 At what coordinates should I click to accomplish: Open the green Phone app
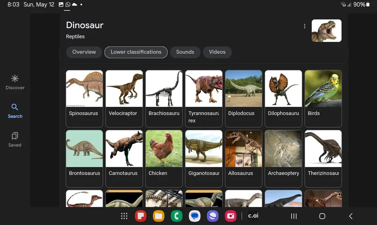coord(176,216)
